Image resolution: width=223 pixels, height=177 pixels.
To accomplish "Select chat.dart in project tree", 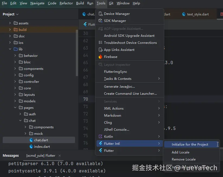I will (x=39, y=140).
